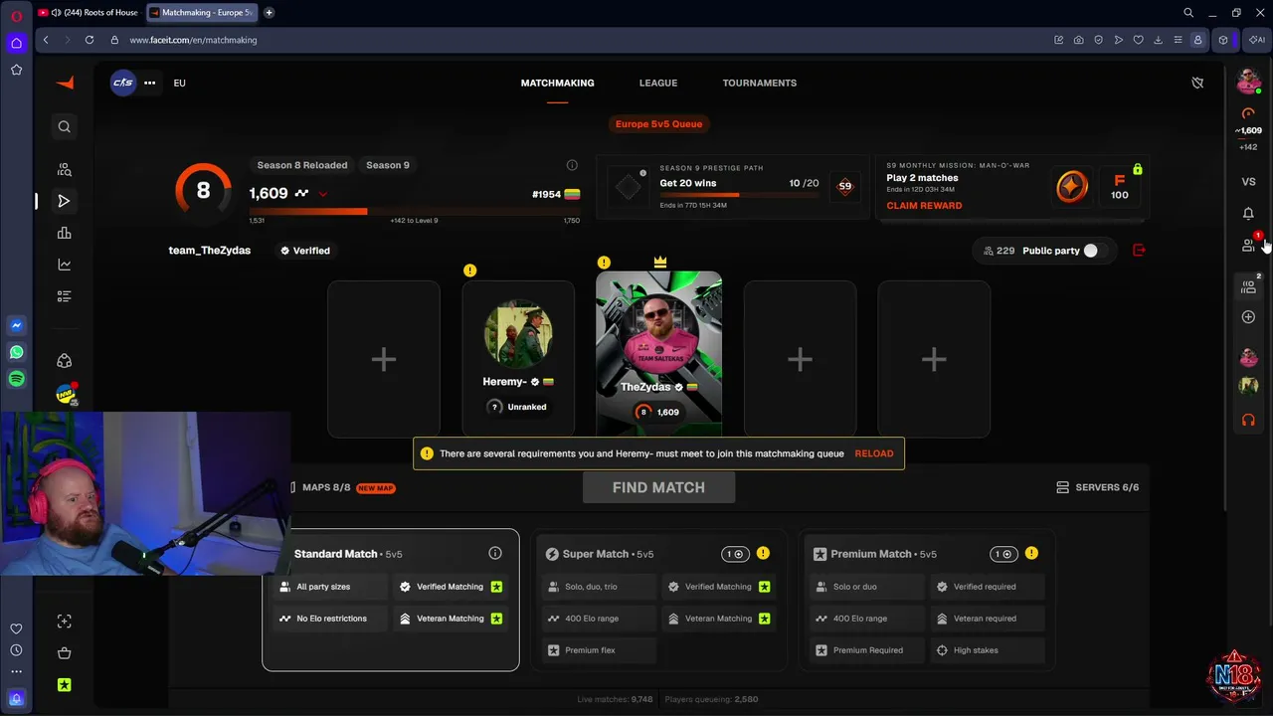Click the Elo progress bar
Screen dimensions: 1273x716
415,211
